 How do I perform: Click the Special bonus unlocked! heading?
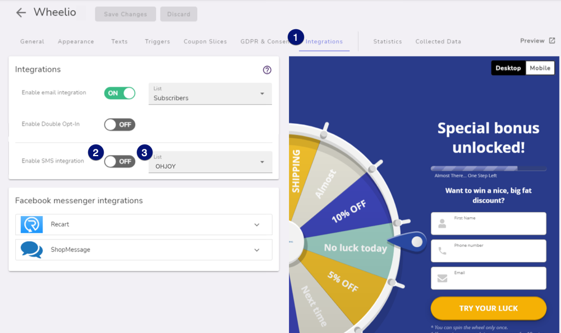tap(489, 138)
